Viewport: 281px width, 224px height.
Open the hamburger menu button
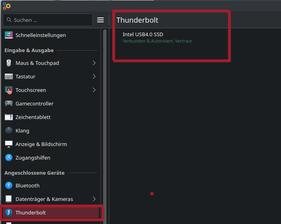(100, 20)
